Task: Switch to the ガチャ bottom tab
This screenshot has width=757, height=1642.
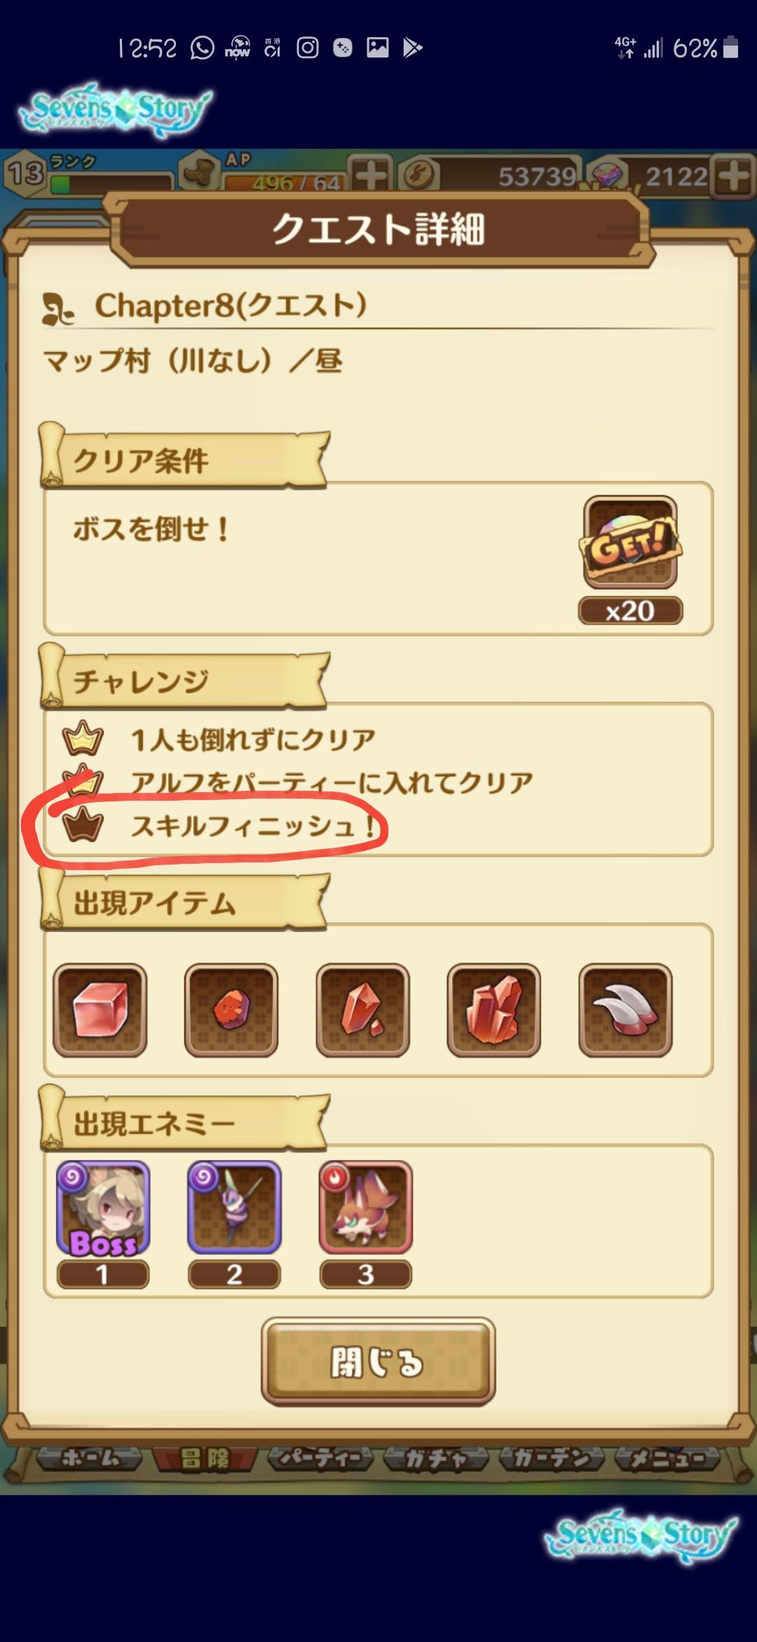Action: 435,1460
